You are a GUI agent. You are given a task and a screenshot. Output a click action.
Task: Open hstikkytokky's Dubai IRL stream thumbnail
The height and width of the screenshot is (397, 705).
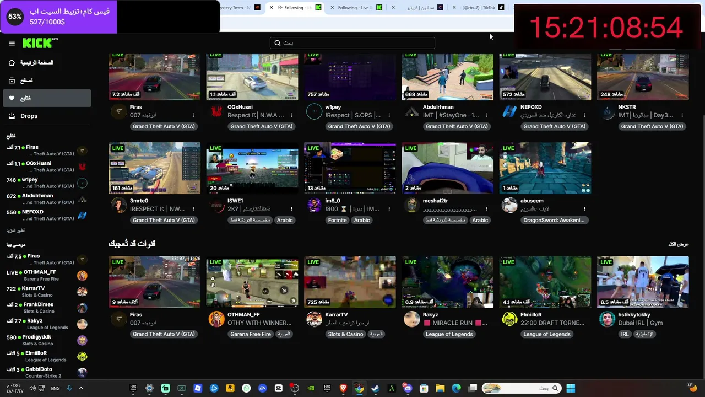click(643, 282)
